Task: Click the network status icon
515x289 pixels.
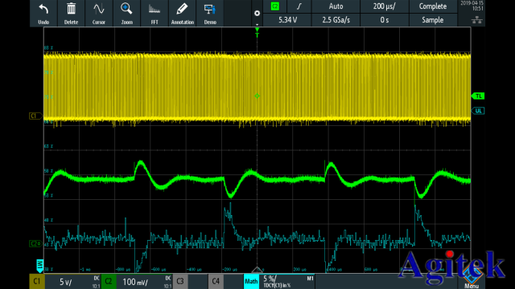Action: [x=477, y=20]
